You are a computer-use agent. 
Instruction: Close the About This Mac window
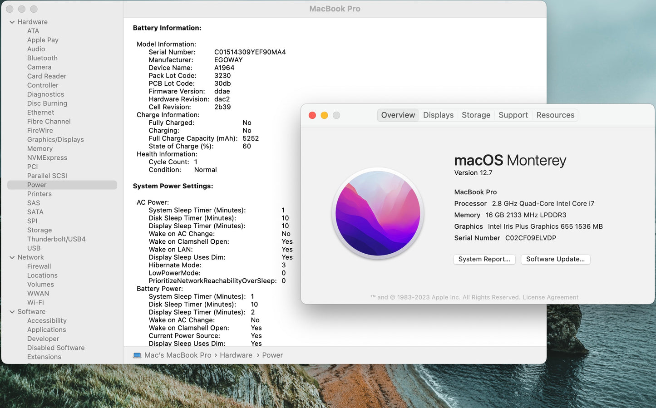(x=312, y=115)
